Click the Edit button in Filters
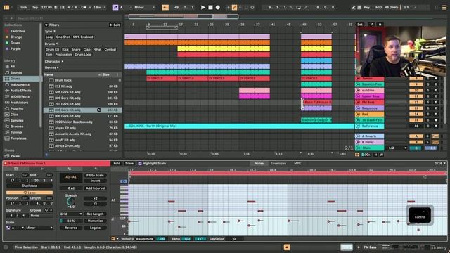 pyautogui.click(x=114, y=25)
